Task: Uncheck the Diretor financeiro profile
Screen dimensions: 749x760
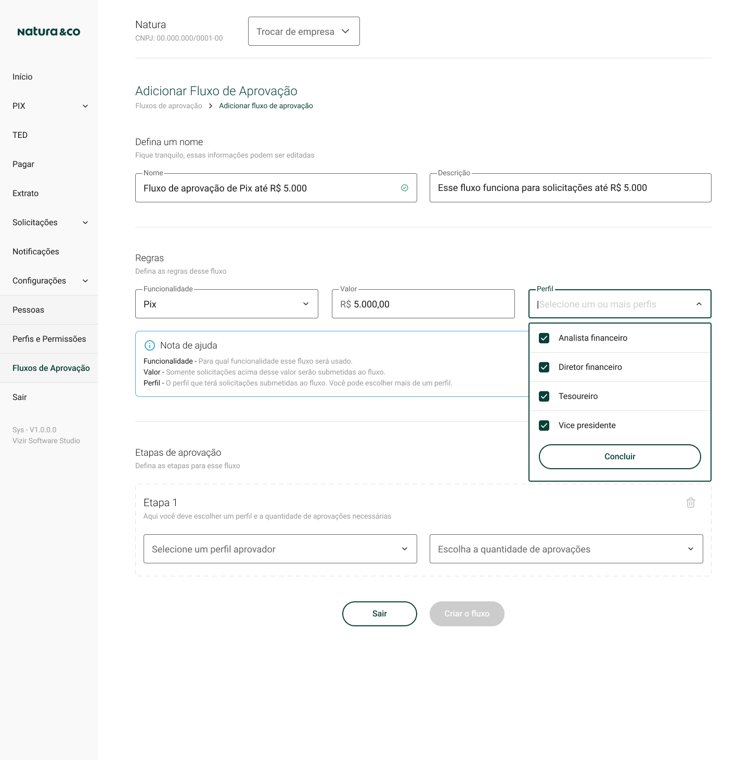Action: (x=544, y=367)
